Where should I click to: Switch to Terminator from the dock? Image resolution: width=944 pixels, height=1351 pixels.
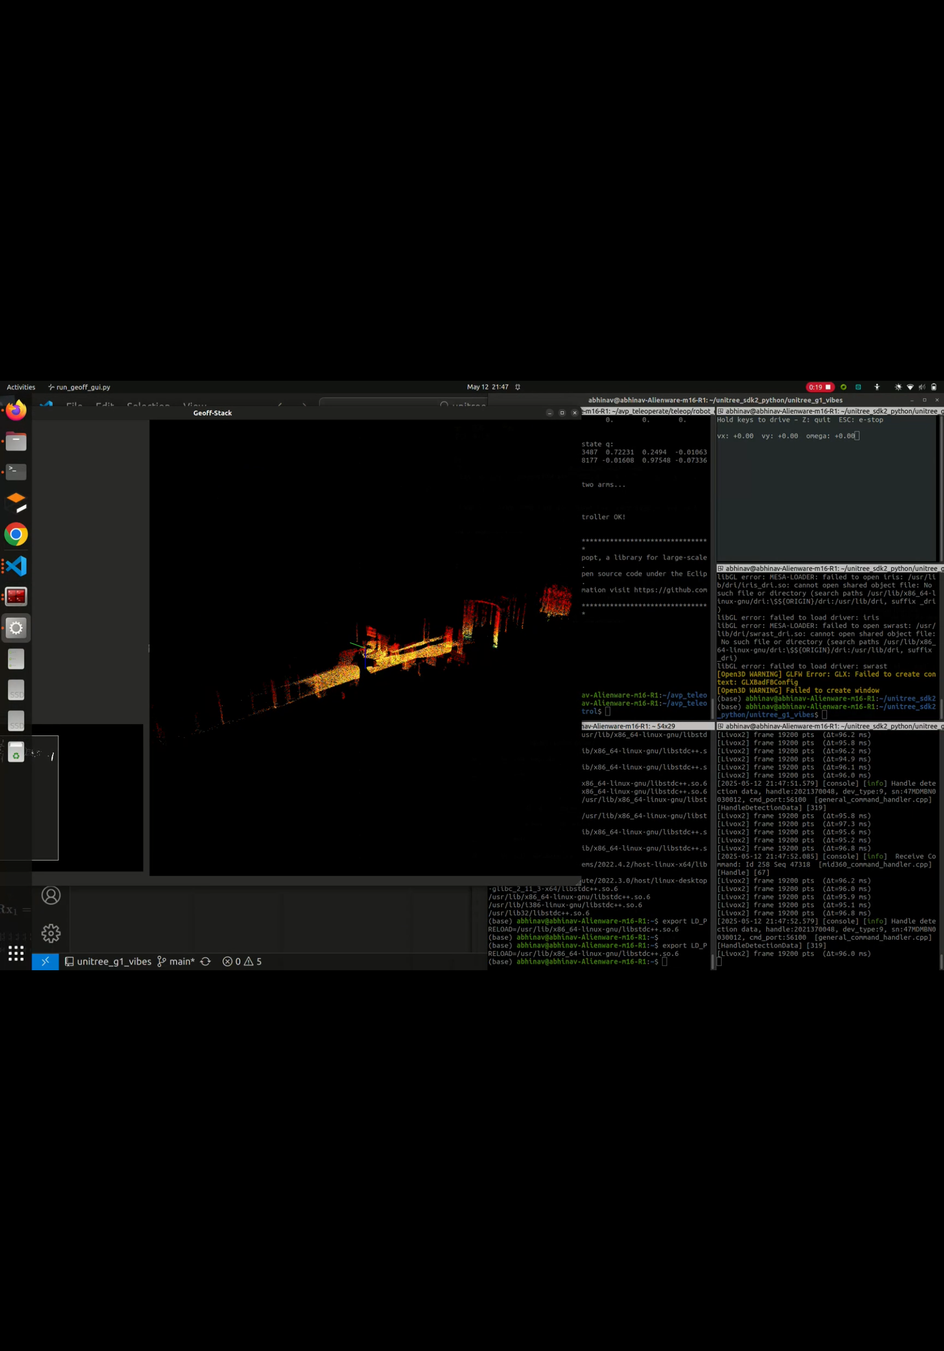pyautogui.click(x=16, y=597)
